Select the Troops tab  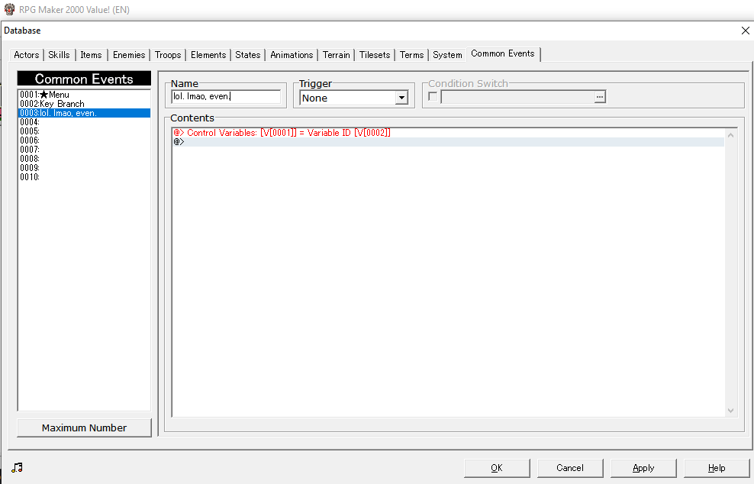click(x=168, y=55)
